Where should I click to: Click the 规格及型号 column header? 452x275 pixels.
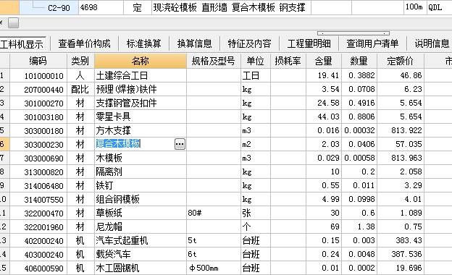click(x=214, y=61)
